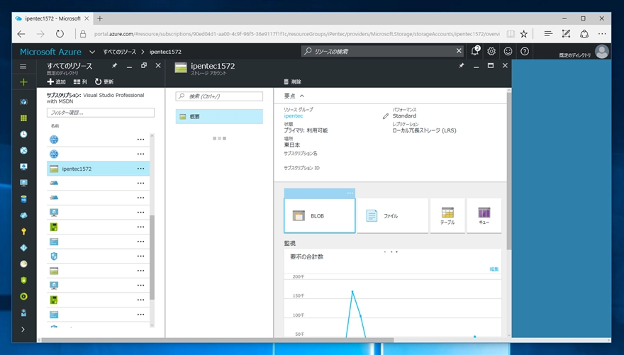The width and height of the screenshot is (624, 355).
Task: Open browser favorites star icon
Action: pyautogui.click(x=524, y=34)
